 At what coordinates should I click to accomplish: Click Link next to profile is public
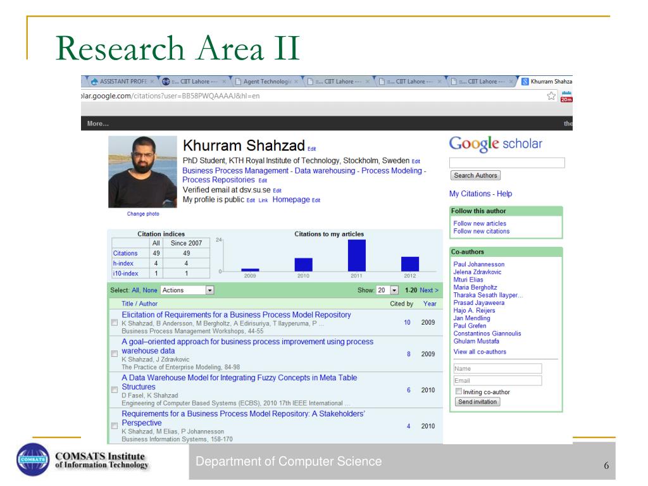click(x=263, y=201)
